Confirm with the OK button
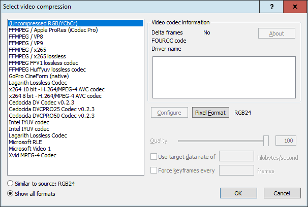Screen dimensions: 308x207 238,193
